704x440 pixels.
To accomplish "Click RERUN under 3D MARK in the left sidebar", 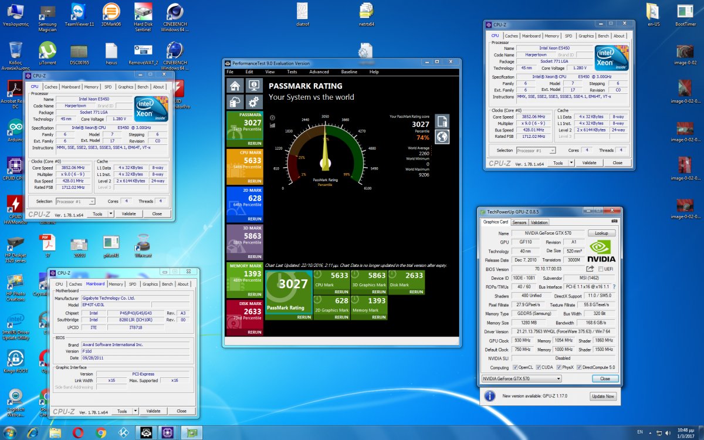I will (x=253, y=256).
